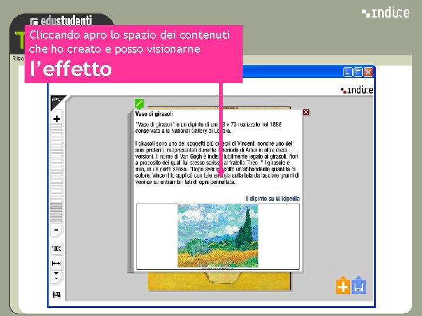
Task: Click the wheat field painting thumbnail
Action: tap(217, 236)
